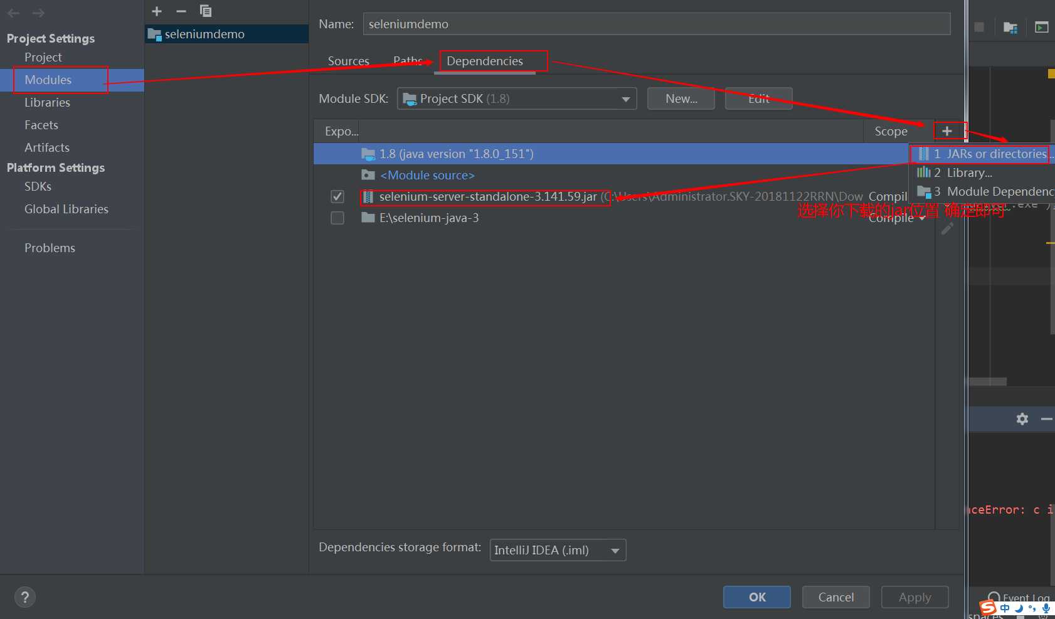Click the Apply button
Screen dimensions: 1055x619
coord(915,597)
